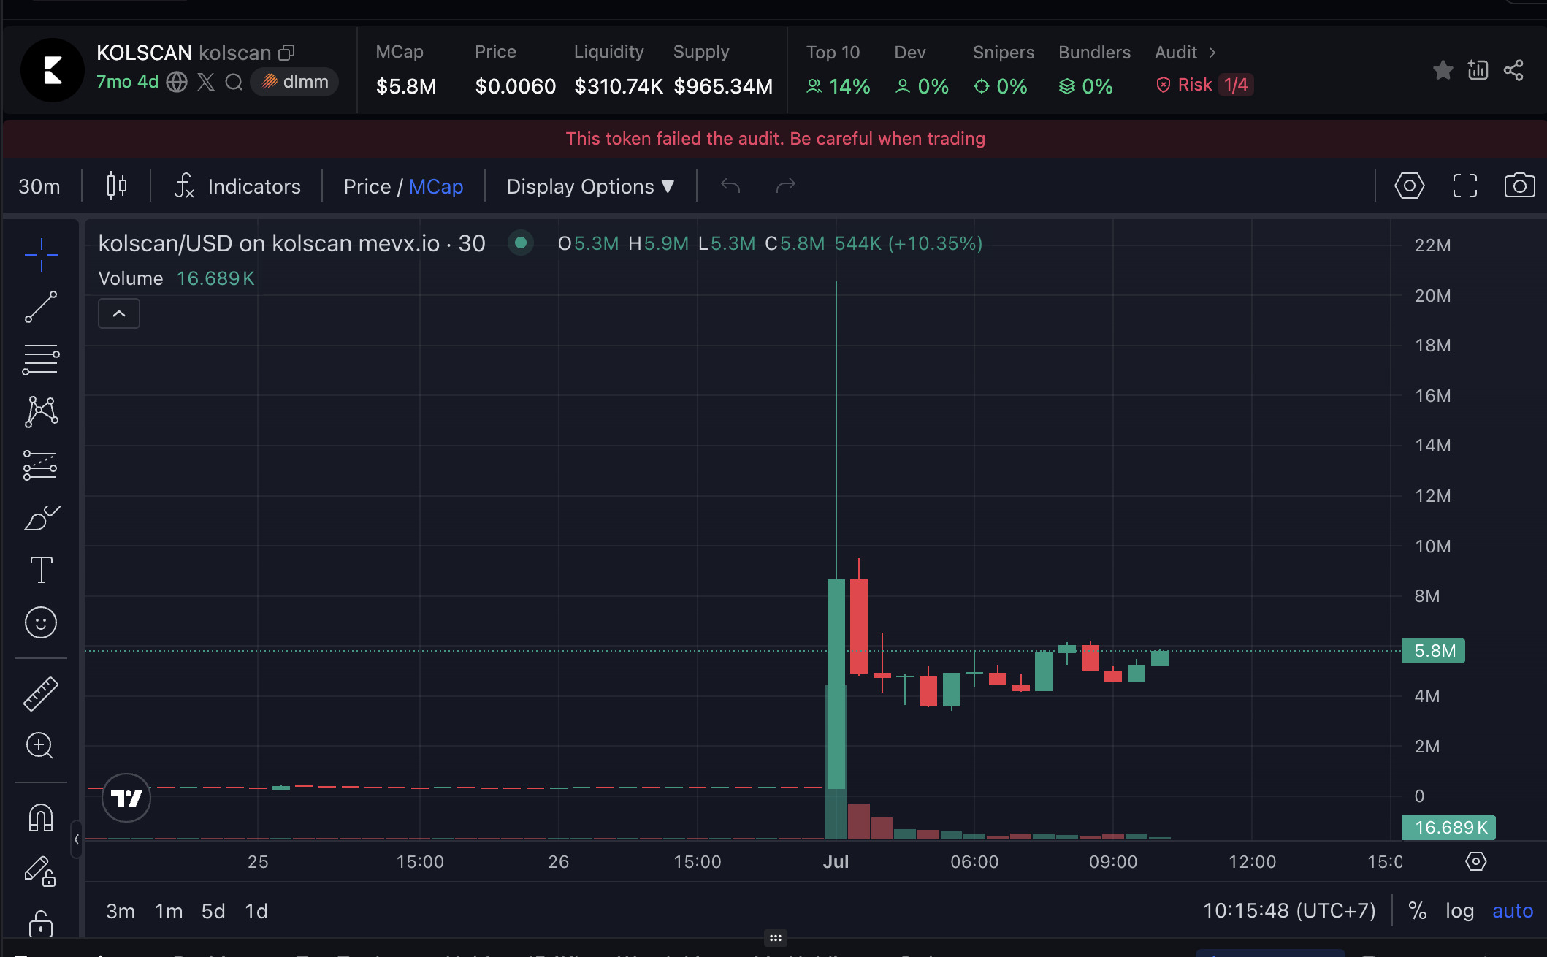Image resolution: width=1547 pixels, height=957 pixels.
Task: Switch chart to MCap mode
Action: 436,186
